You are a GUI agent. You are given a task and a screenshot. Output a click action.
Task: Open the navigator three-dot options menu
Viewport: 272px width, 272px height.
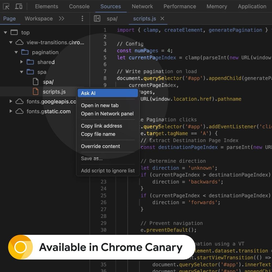pos(82,18)
